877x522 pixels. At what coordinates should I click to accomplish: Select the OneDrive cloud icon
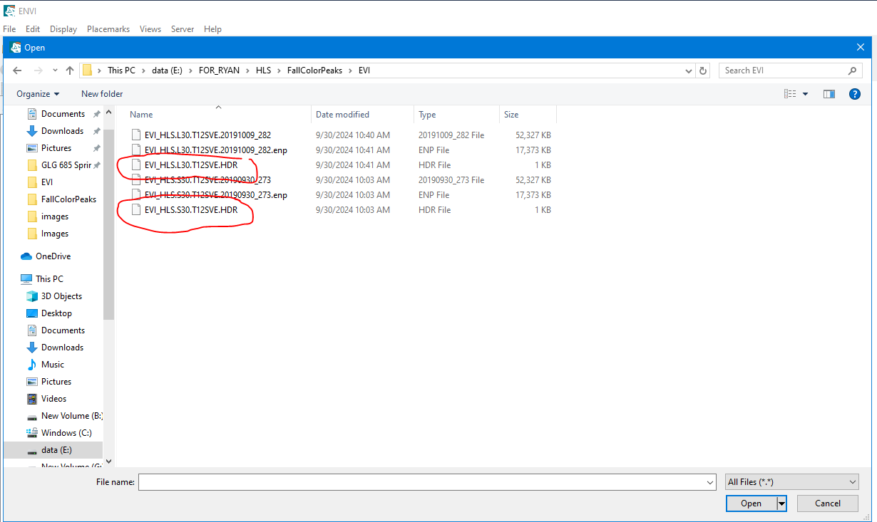26,256
